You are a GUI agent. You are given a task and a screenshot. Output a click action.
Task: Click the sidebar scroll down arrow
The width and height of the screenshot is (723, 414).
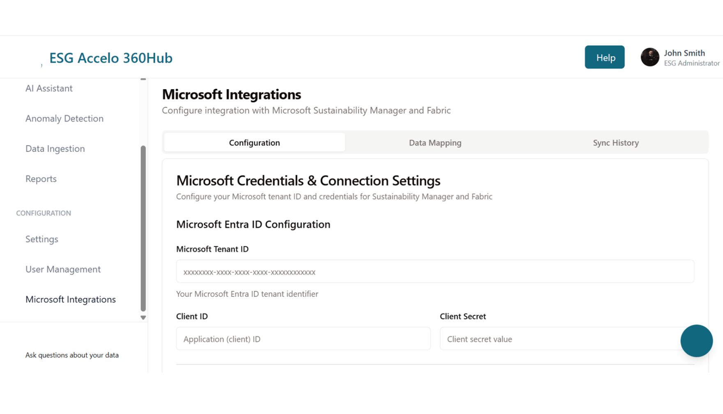point(143,317)
